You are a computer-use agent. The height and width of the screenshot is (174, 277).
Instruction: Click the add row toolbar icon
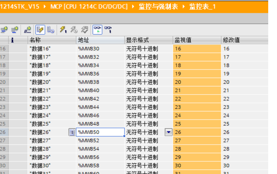14,30
